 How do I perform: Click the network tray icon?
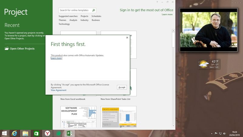click(220, 133)
